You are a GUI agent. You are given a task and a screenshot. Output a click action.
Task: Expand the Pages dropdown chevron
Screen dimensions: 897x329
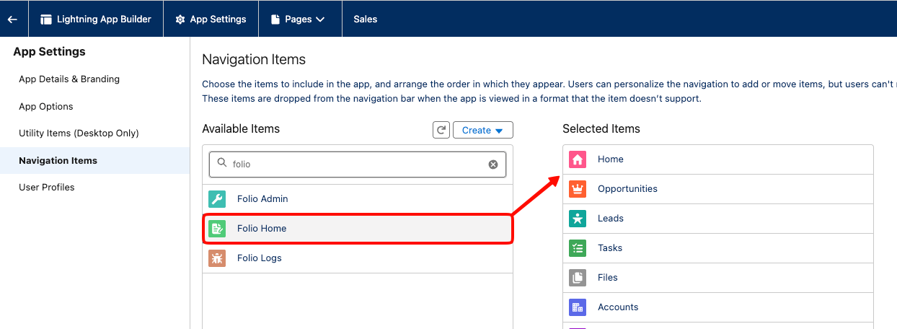320,19
